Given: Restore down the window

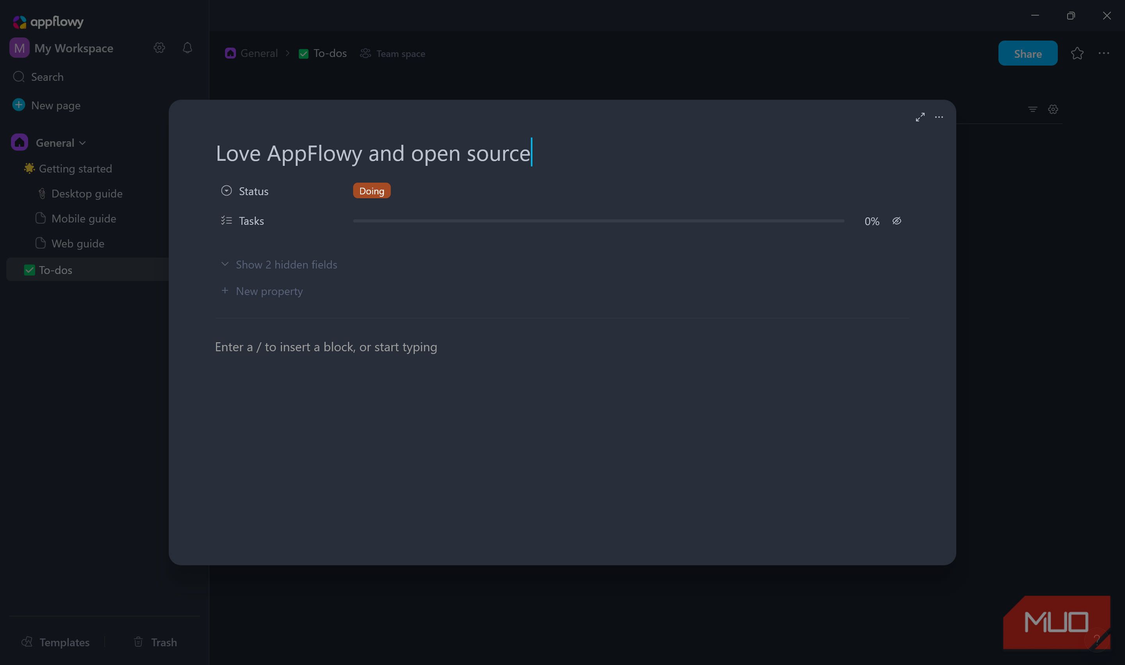Looking at the screenshot, I should tap(1071, 16).
